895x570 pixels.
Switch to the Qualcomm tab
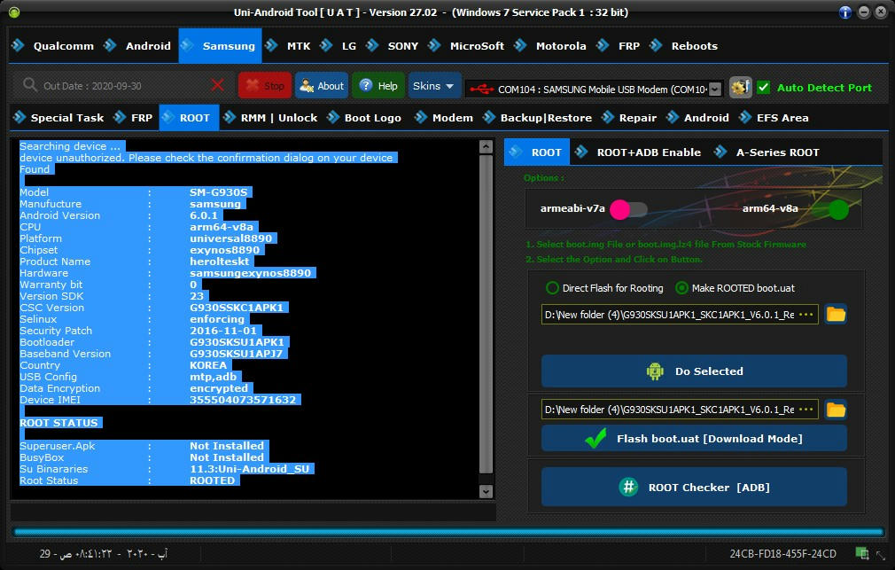pyautogui.click(x=52, y=46)
